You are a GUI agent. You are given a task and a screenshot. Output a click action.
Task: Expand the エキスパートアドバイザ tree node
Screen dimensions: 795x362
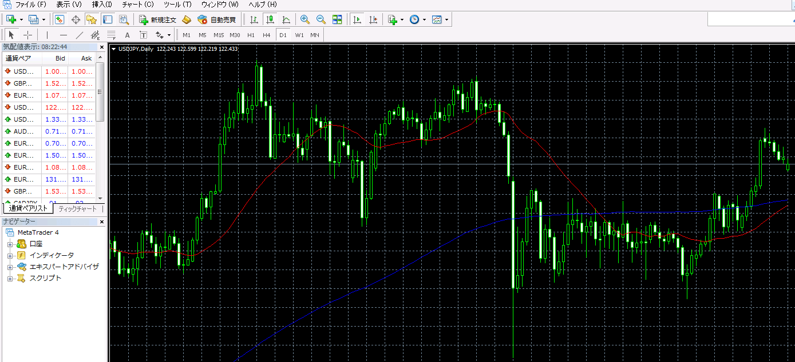10,267
